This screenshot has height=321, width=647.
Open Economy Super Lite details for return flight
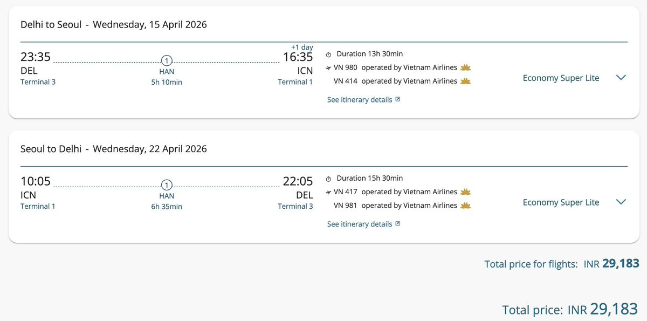point(561,202)
